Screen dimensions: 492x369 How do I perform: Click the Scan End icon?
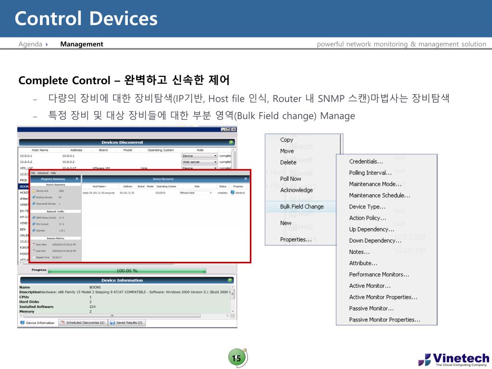pos(34,251)
